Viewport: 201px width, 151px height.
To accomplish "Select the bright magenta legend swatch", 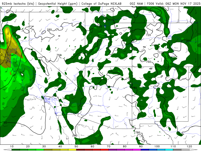I will 137,150.
